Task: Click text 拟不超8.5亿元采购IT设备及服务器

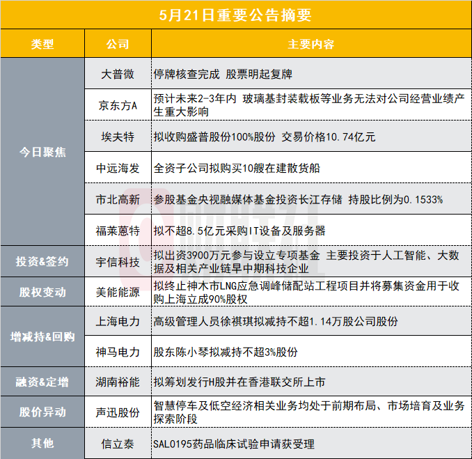Action: [x=239, y=231]
